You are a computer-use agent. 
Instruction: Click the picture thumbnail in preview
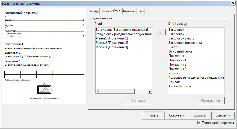coord(44,89)
